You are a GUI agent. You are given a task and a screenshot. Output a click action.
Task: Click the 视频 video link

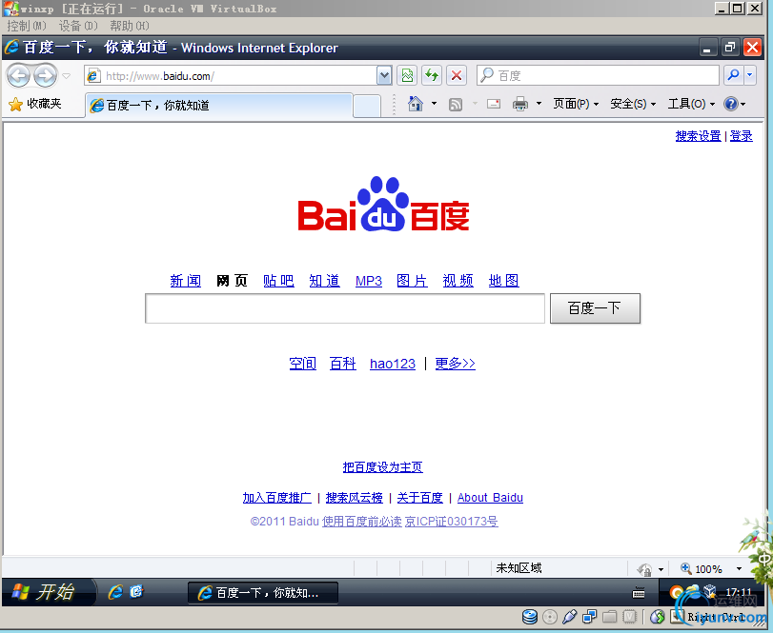point(458,281)
